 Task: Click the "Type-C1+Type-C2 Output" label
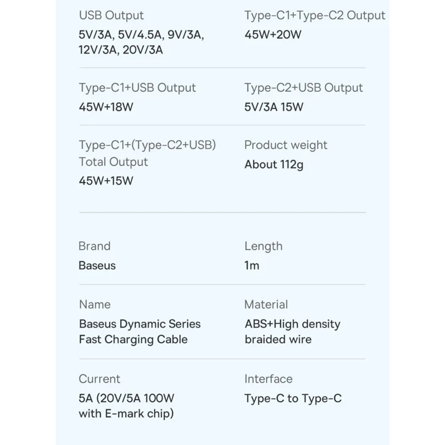[314, 16]
